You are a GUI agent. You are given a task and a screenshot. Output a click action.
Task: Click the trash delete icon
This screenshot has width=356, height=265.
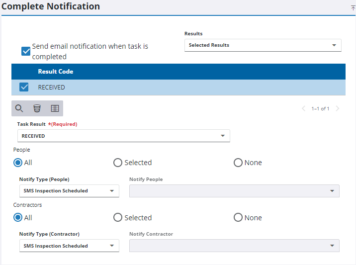pos(37,108)
